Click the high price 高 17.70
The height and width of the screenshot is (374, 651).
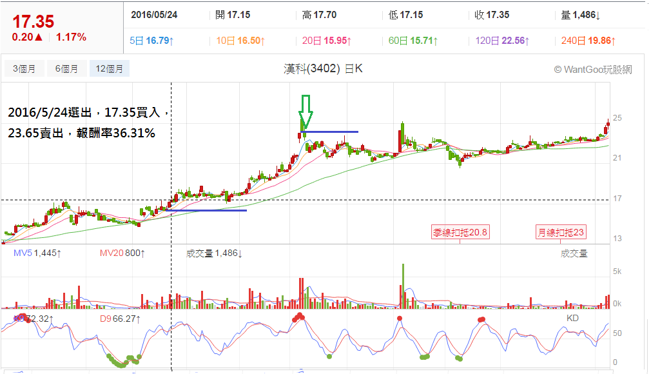(x=319, y=15)
